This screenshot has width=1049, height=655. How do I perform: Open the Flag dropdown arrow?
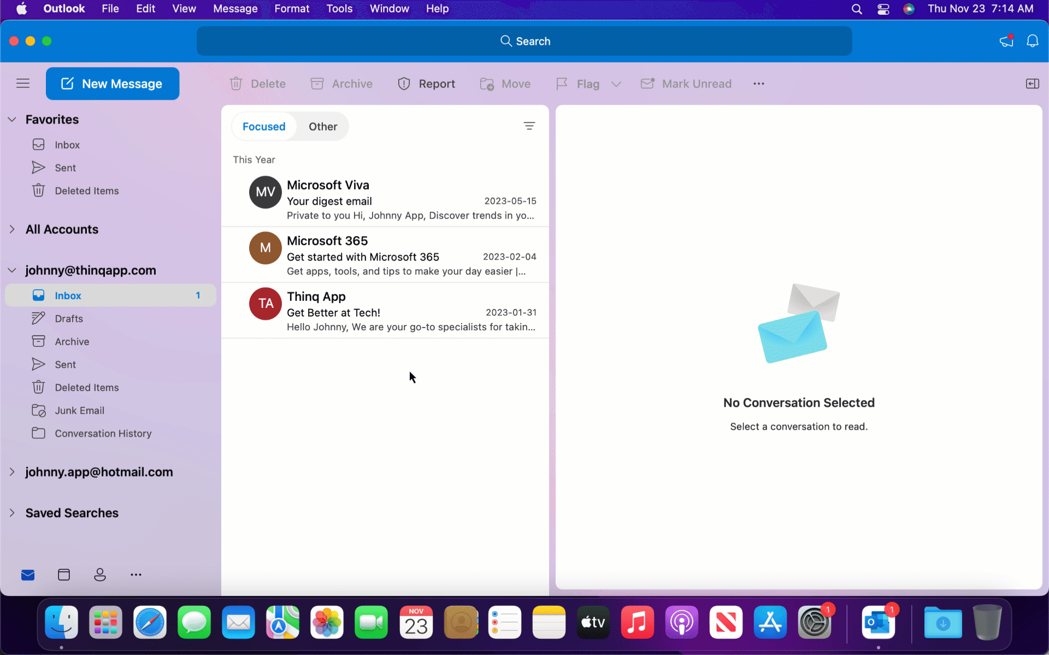(x=616, y=84)
